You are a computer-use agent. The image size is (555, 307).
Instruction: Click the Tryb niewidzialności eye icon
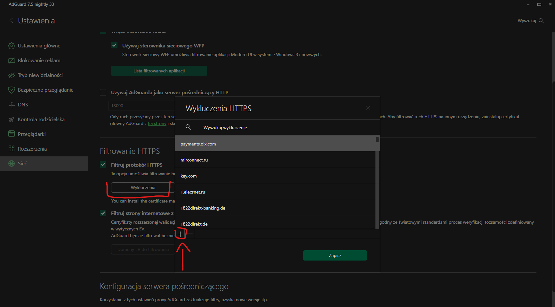click(x=12, y=75)
